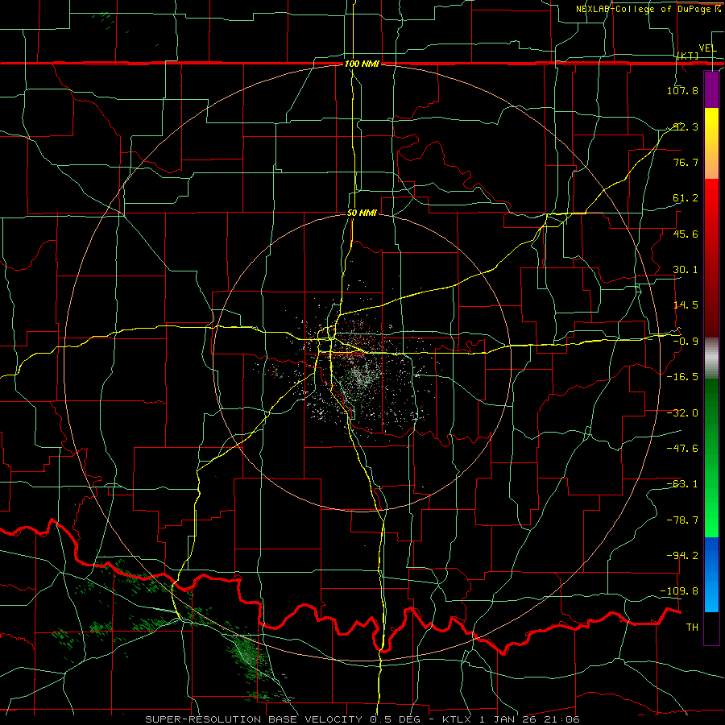Click the 107.8 value on the velocity scale
This screenshot has width=725, height=725.
click(682, 90)
